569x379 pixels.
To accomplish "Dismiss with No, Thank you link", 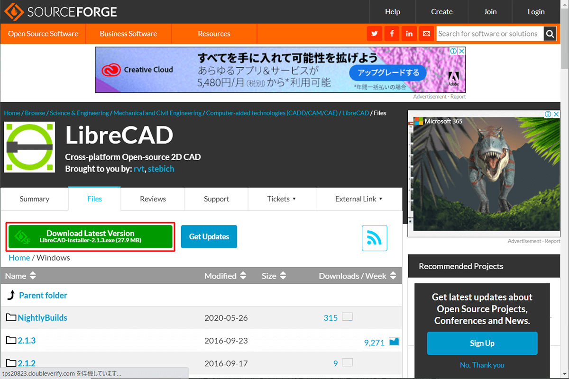I will (482, 365).
